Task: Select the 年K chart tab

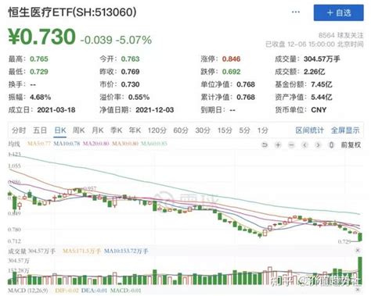Action: 135,130
